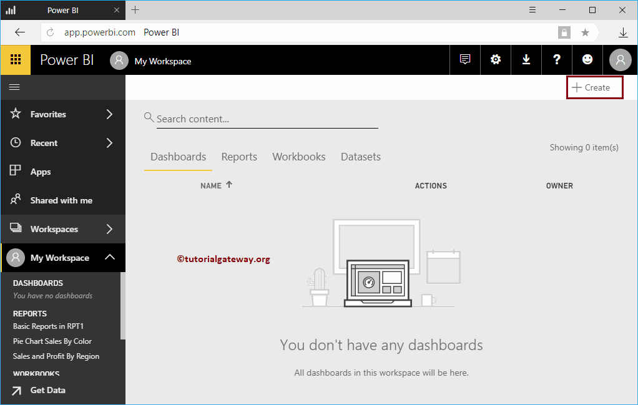Open report Sales and Profit By Region
The width and height of the screenshot is (638, 405).
point(56,356)
